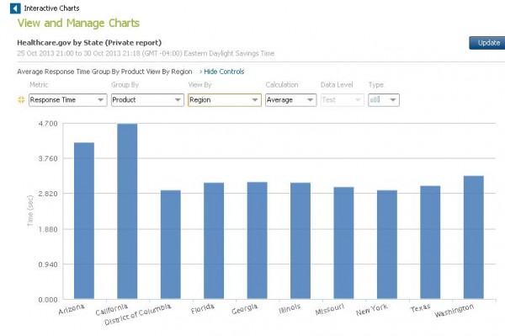Open the Product group-by dropdown
The image size is (505, 336).
(147, 100)
